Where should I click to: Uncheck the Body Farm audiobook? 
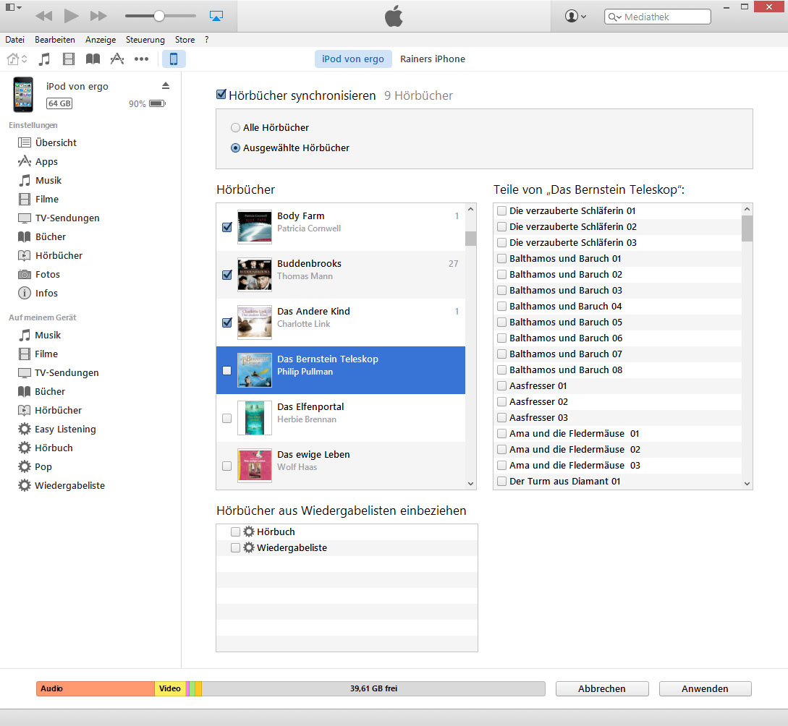point(227,228)
